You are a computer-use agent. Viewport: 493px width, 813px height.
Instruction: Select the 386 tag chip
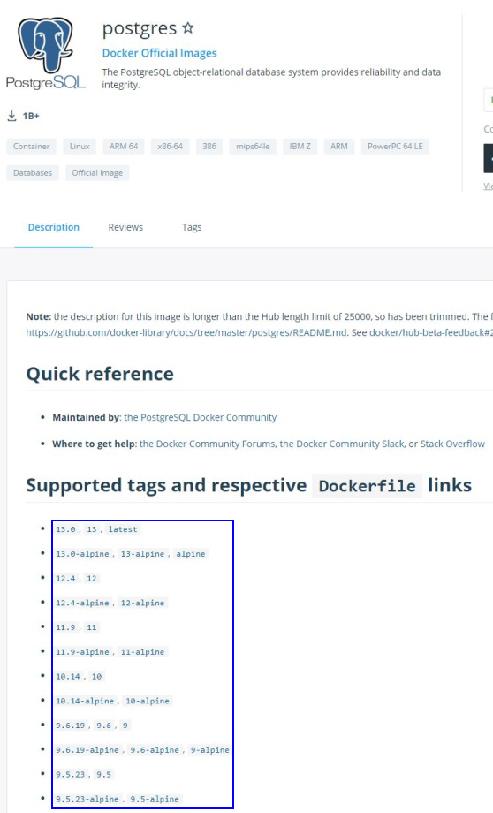[x=209, y=146]
